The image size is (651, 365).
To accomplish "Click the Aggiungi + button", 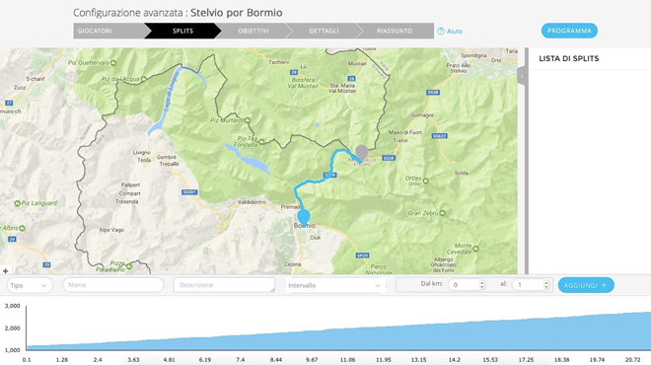I will pos(586,285).
